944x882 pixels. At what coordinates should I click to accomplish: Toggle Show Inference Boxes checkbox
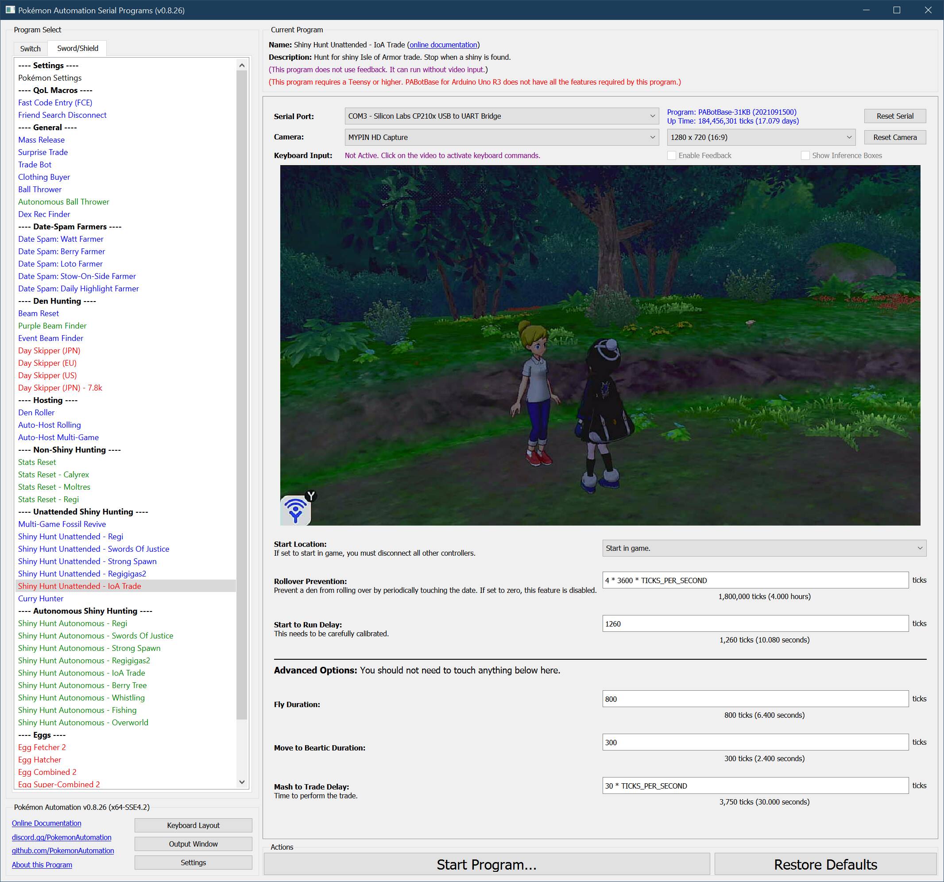(x=805, y=155)
